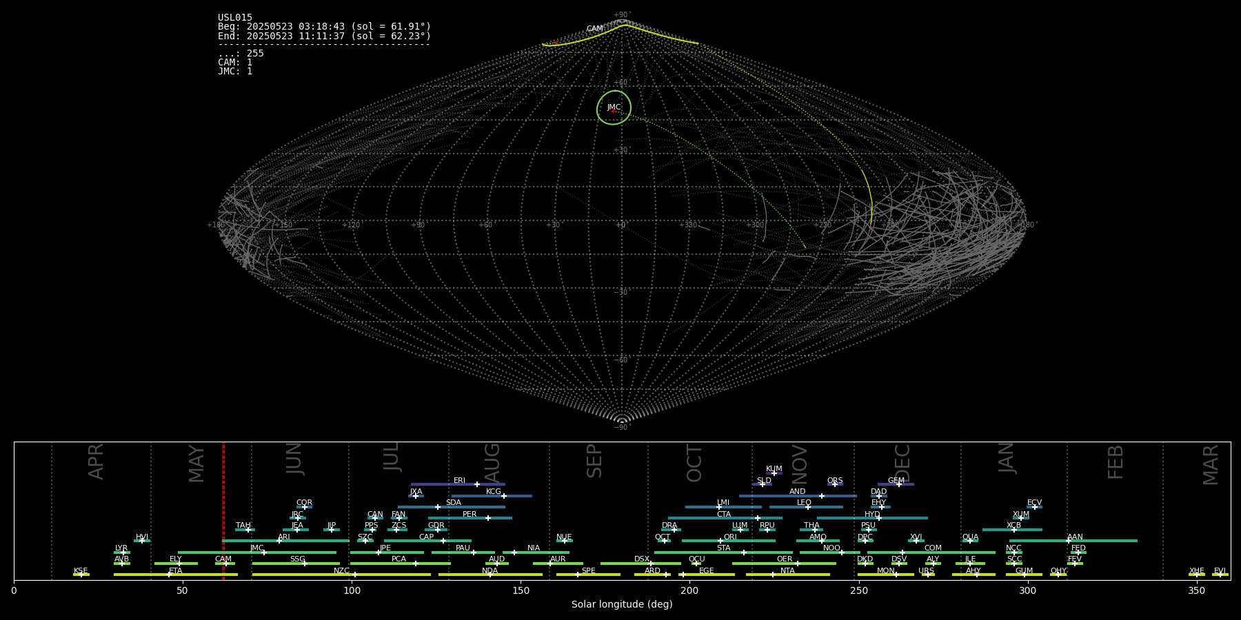Image resolution: width=1241 pixels, height=620 pixels.
Task: Click the EVI shower label
Action: 1220,570
